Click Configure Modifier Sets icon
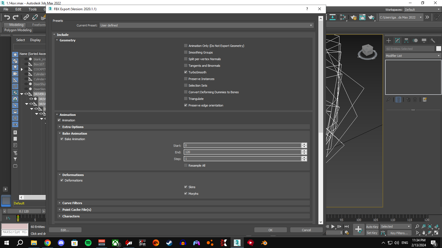This screenshot has width=442, height=248. click(x=425, y=100)
